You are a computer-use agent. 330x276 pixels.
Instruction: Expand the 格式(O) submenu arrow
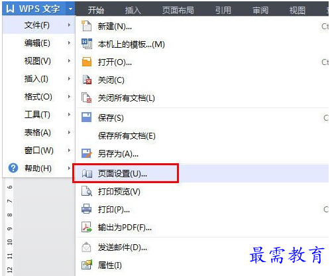[69, 97]
